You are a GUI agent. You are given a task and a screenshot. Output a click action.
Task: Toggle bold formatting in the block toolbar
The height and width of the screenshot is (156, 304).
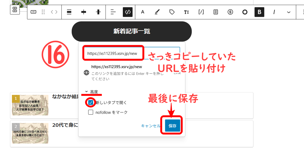(x=259, y=12)
